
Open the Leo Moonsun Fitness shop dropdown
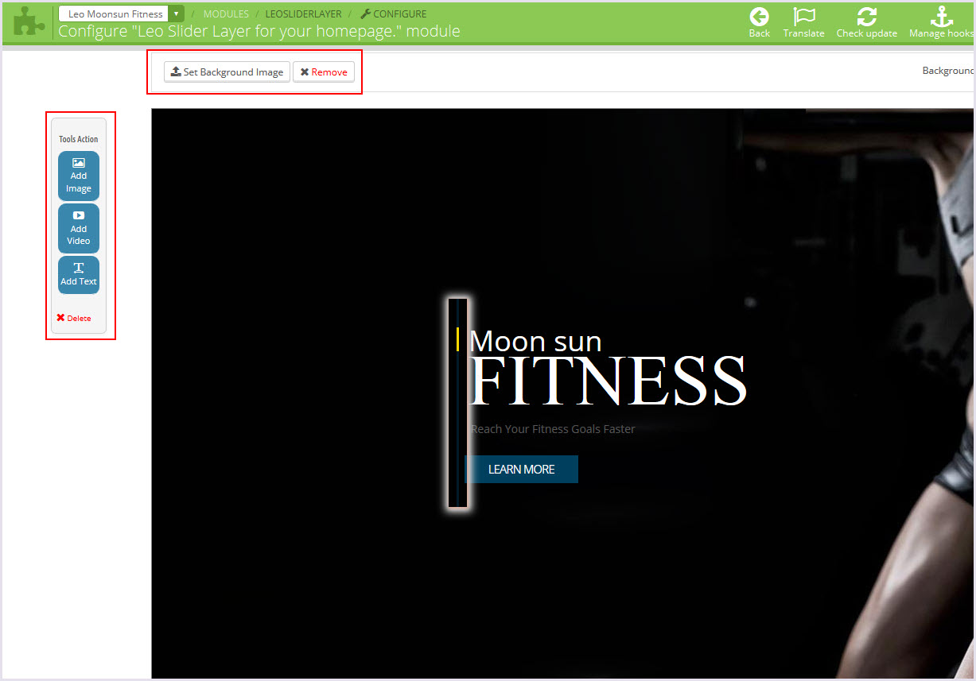121,14
